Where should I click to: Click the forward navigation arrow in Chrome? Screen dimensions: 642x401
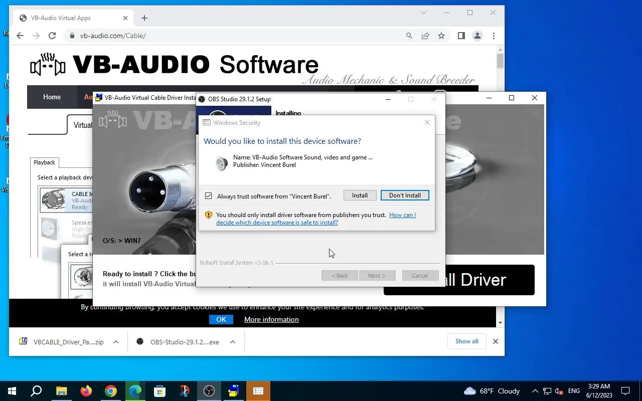[36, 36]
